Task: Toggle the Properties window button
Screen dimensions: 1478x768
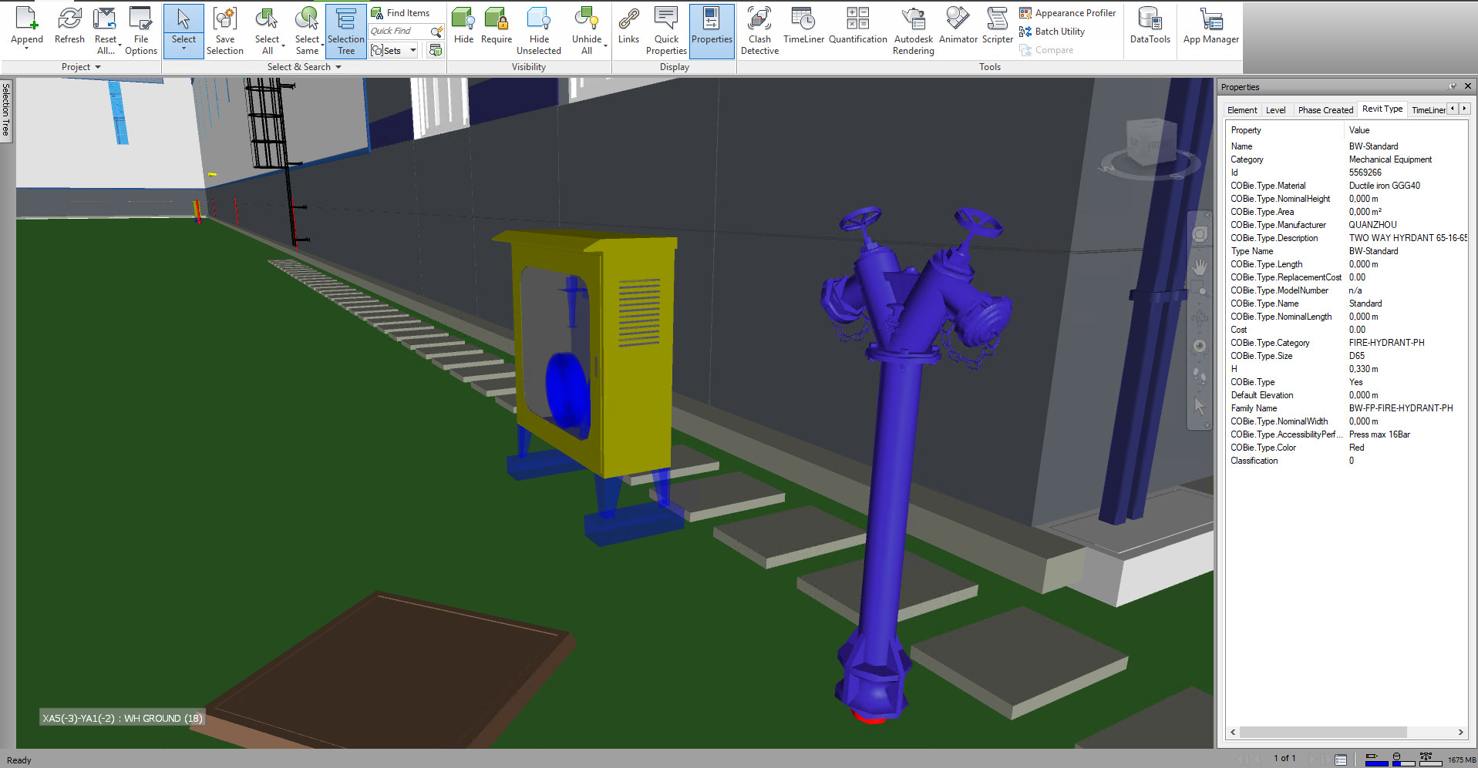Action: (x=711, y=31)
